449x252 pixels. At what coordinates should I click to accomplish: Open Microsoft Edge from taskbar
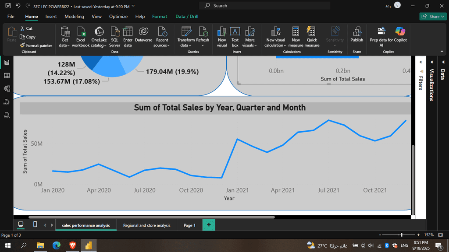pos(57,245)
